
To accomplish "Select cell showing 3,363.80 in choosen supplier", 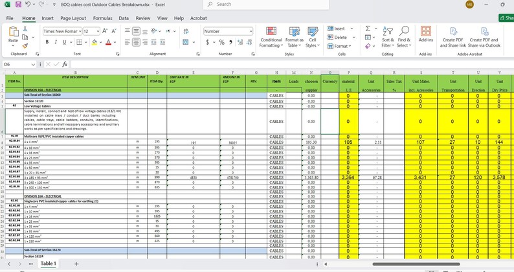I will tap(311, 177).
